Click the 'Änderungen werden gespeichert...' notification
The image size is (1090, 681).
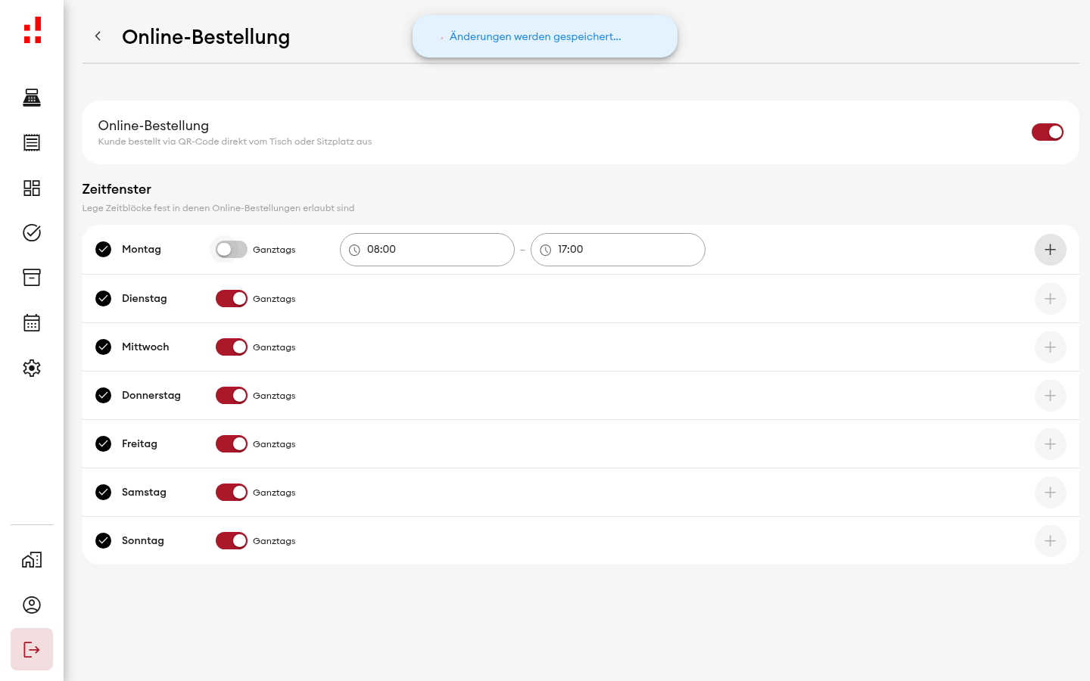pyautogui.click(x=545, y=36)
